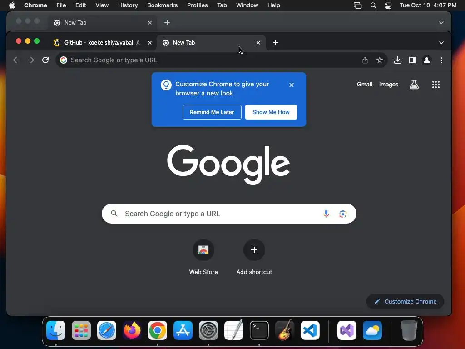The width and height of the screenshot is (465, 349).
Task: Open the Search Labs flask icon
Action: click(x=414, y=85)
